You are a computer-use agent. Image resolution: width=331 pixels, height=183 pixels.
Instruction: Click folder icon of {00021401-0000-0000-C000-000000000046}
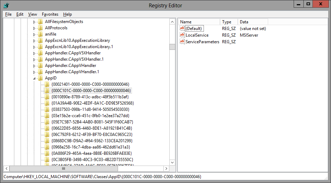47,84
